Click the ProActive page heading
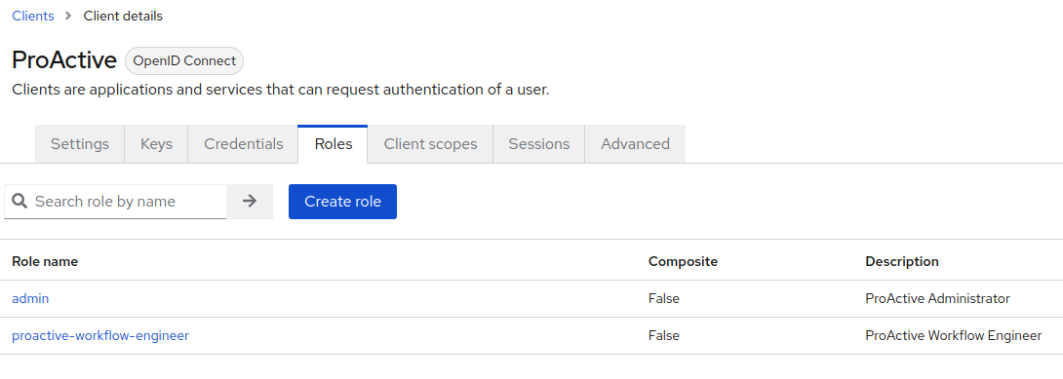Screen dimensions: 1063x379 (64, 60)
